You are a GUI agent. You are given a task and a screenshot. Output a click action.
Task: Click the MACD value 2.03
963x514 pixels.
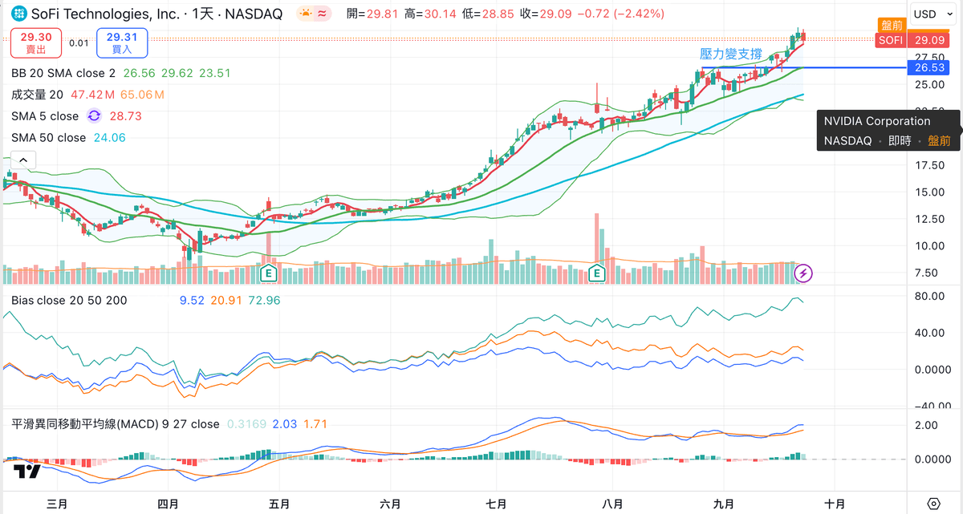285,423
